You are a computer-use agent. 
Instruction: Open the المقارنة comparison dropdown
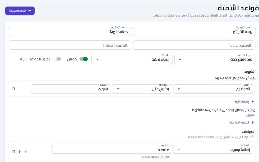[142, 89]
